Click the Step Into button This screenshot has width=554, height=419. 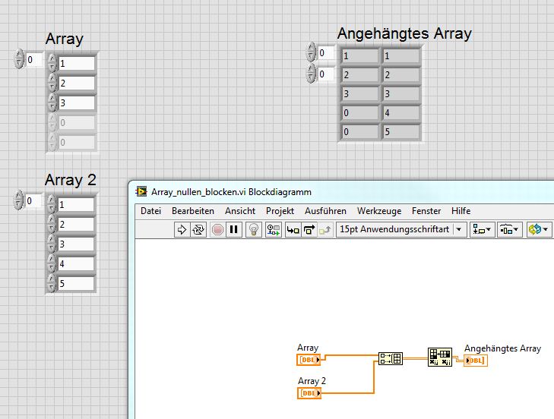293,230
